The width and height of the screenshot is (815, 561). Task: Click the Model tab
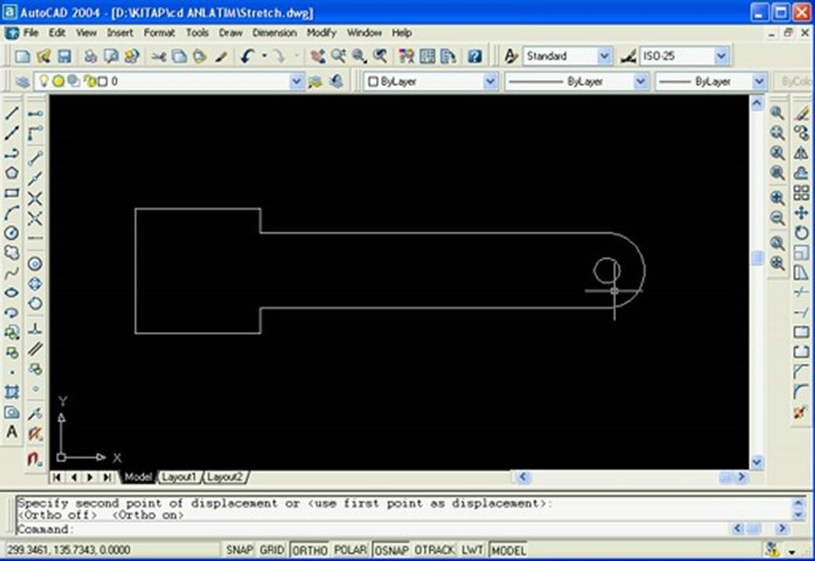(138, 477)
